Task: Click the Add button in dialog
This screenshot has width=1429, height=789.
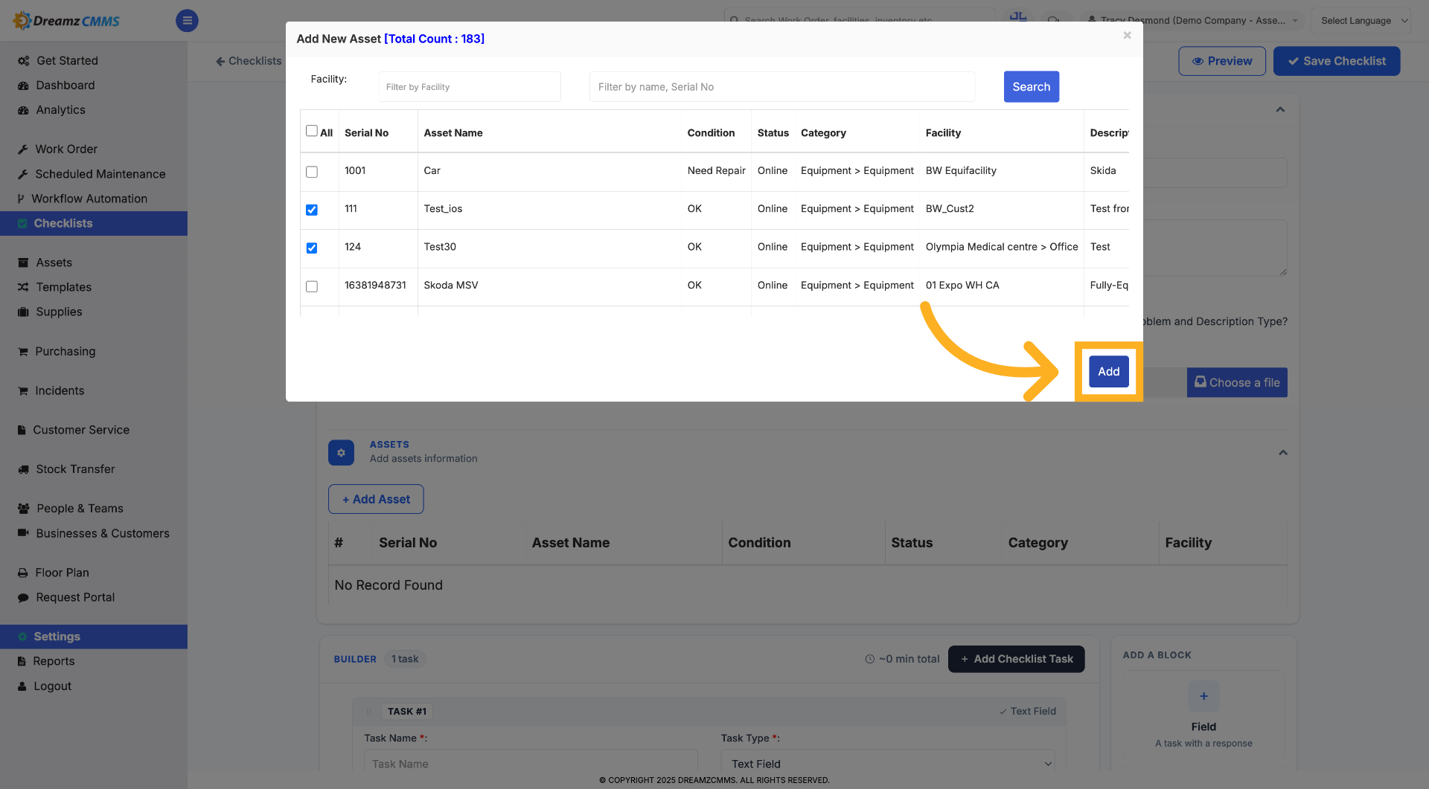Action: [x=1108, y=372]
